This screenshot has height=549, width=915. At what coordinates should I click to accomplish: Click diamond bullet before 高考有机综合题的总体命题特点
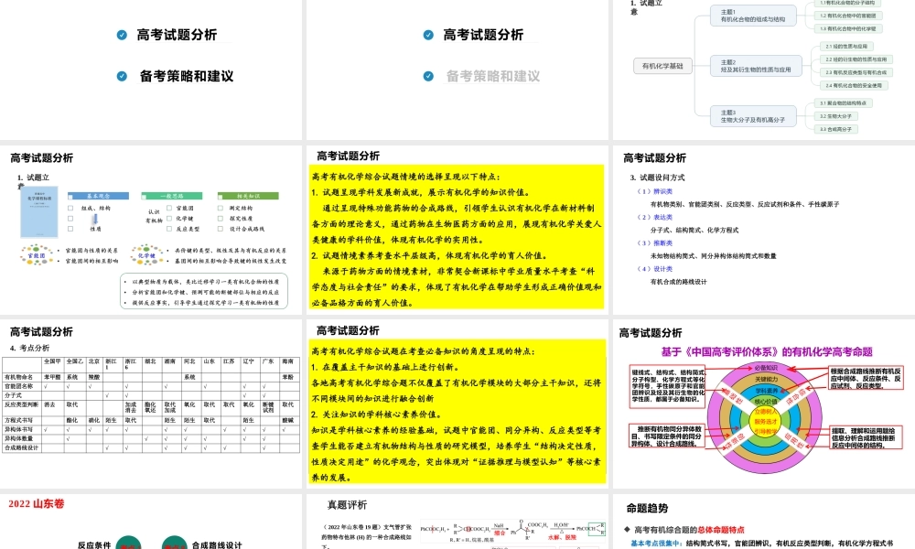coord(627,530)
